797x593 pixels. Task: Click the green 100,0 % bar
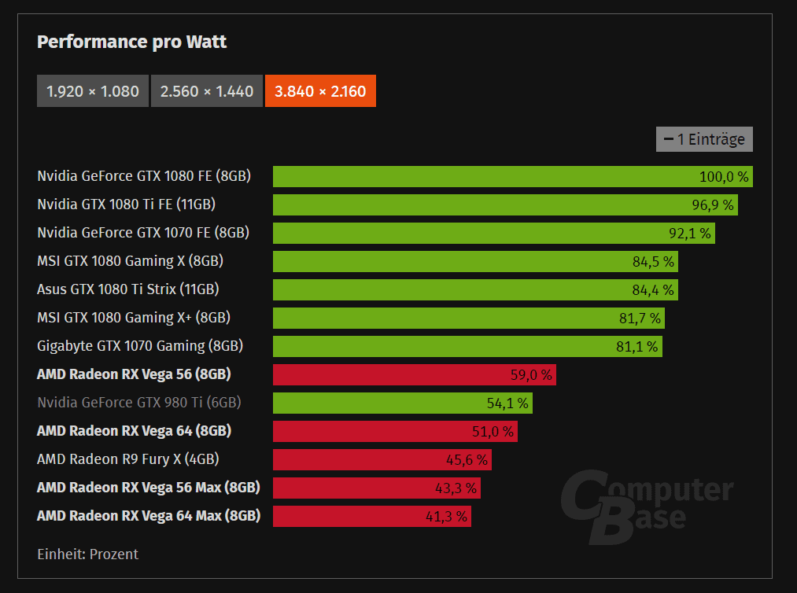tap(512, 176)
